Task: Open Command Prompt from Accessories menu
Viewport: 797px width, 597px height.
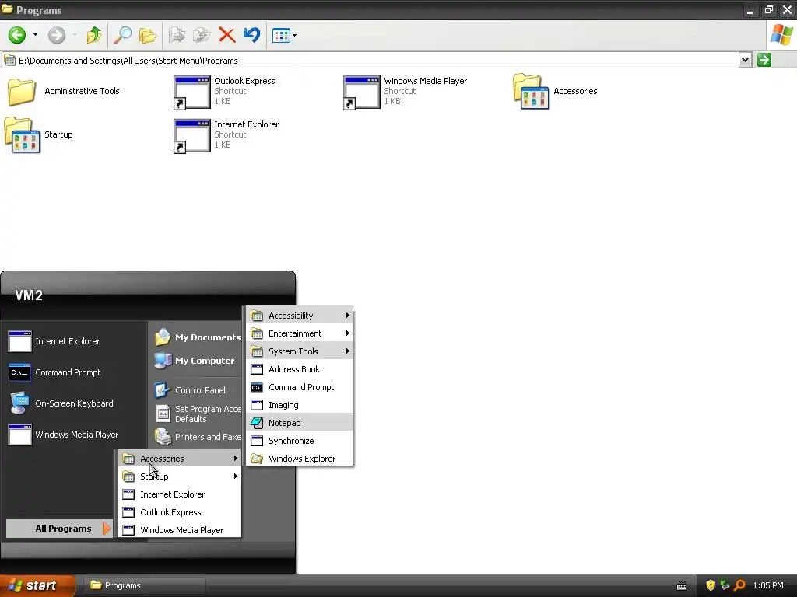Action: coord(300,387)
